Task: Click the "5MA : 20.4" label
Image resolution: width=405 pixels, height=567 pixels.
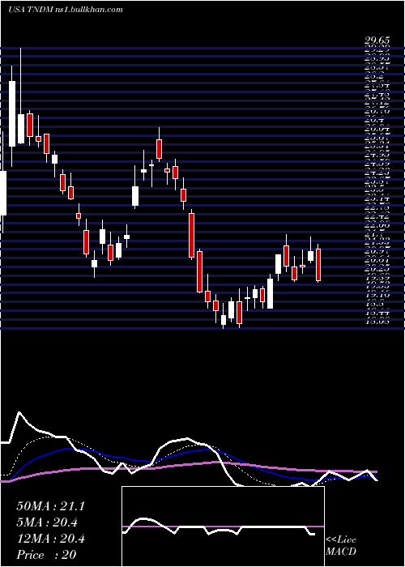Action: tap(47, 522)
